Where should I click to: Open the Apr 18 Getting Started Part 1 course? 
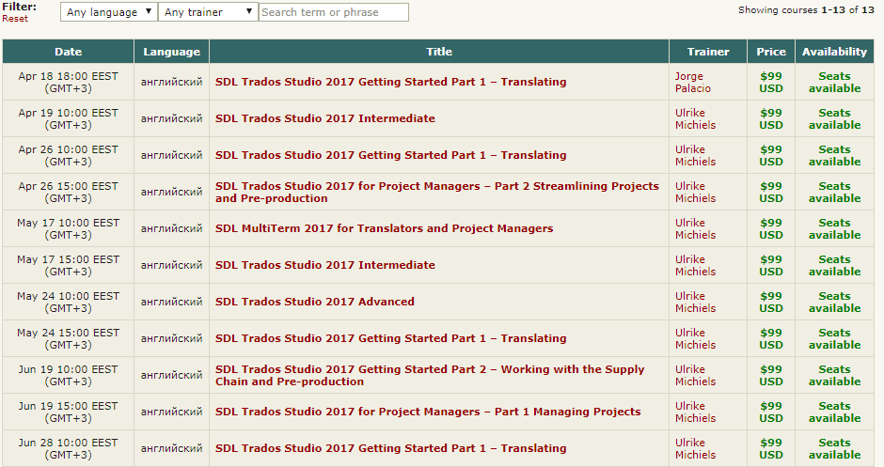390,82
